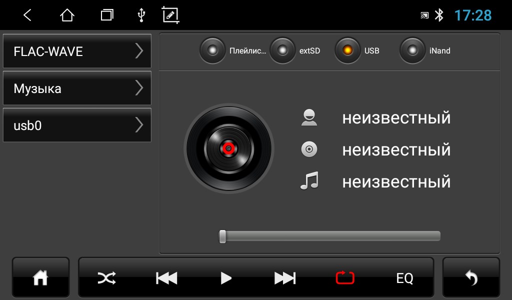512x300 pixels.
Task: Select the iNand source radio button
Action: click(x=412, y=50)
